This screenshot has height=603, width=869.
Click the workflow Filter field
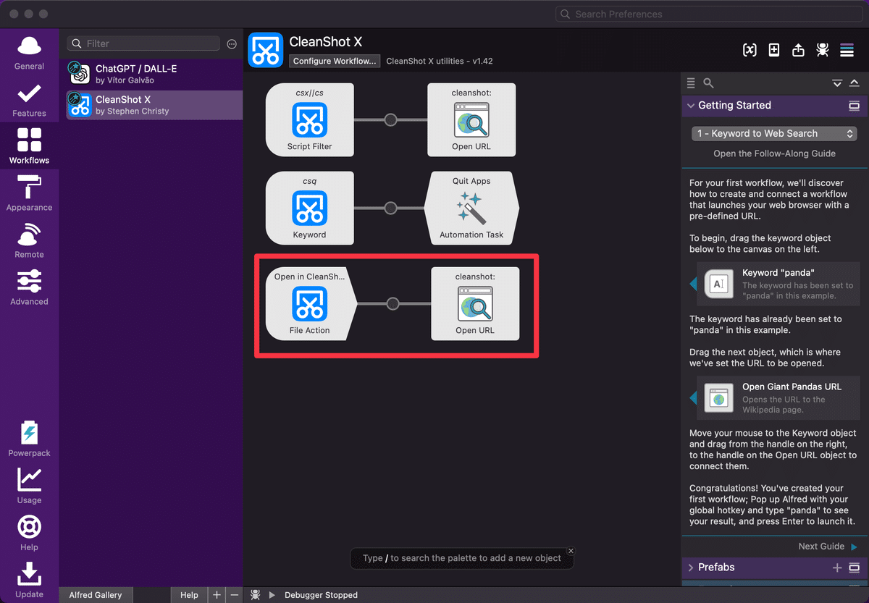[143, 43]
